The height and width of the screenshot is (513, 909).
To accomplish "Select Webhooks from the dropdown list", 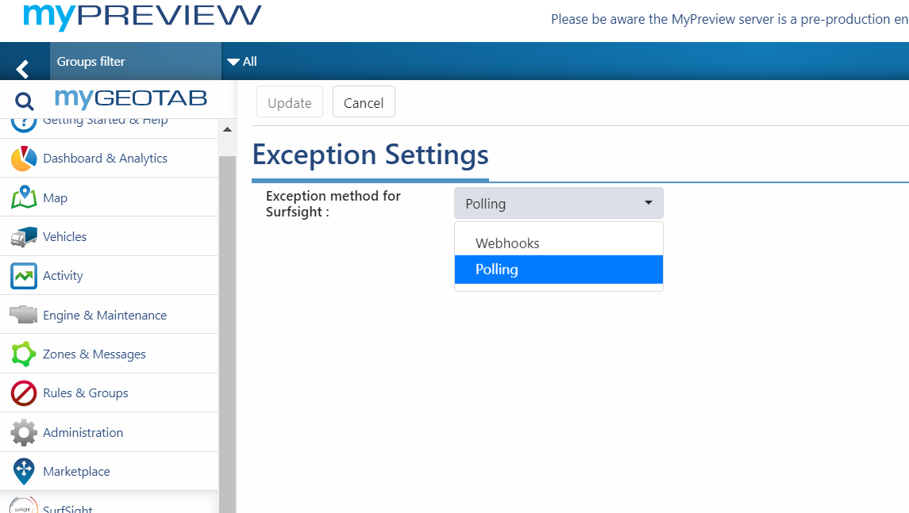I will (x=558, y=243).
